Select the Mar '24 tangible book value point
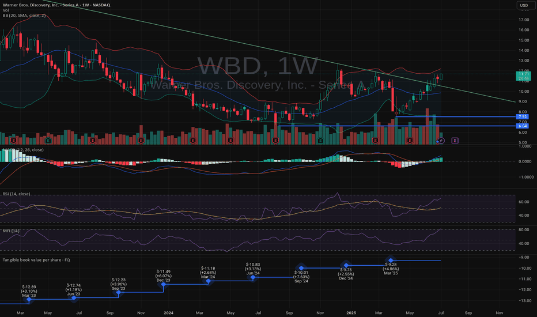The height and width of the screenshot is (317, 537). [x=208, y=281]
